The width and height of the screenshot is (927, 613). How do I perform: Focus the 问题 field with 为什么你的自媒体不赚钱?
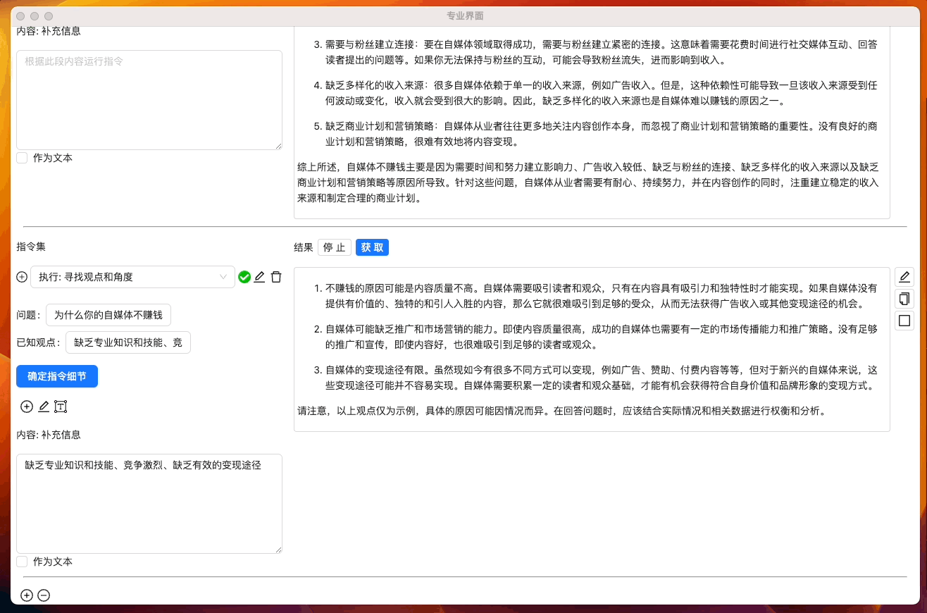pos(108,315)
